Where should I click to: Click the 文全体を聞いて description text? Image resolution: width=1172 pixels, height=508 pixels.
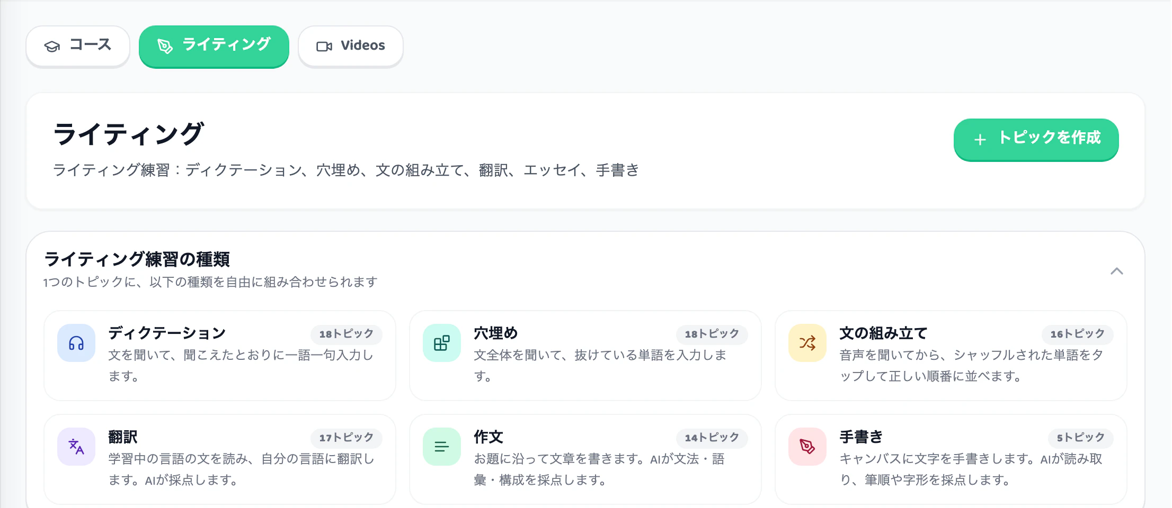click(x=600, y=366)
